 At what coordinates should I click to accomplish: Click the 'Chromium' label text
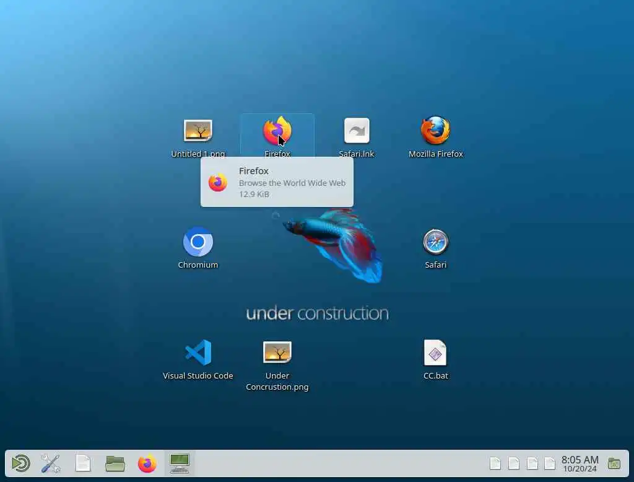coord(198,265)
